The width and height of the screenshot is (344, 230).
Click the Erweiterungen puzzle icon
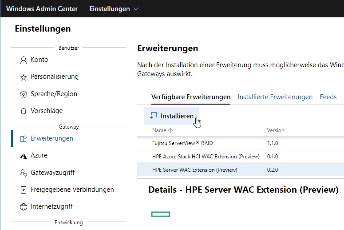(x=24, y=139)
